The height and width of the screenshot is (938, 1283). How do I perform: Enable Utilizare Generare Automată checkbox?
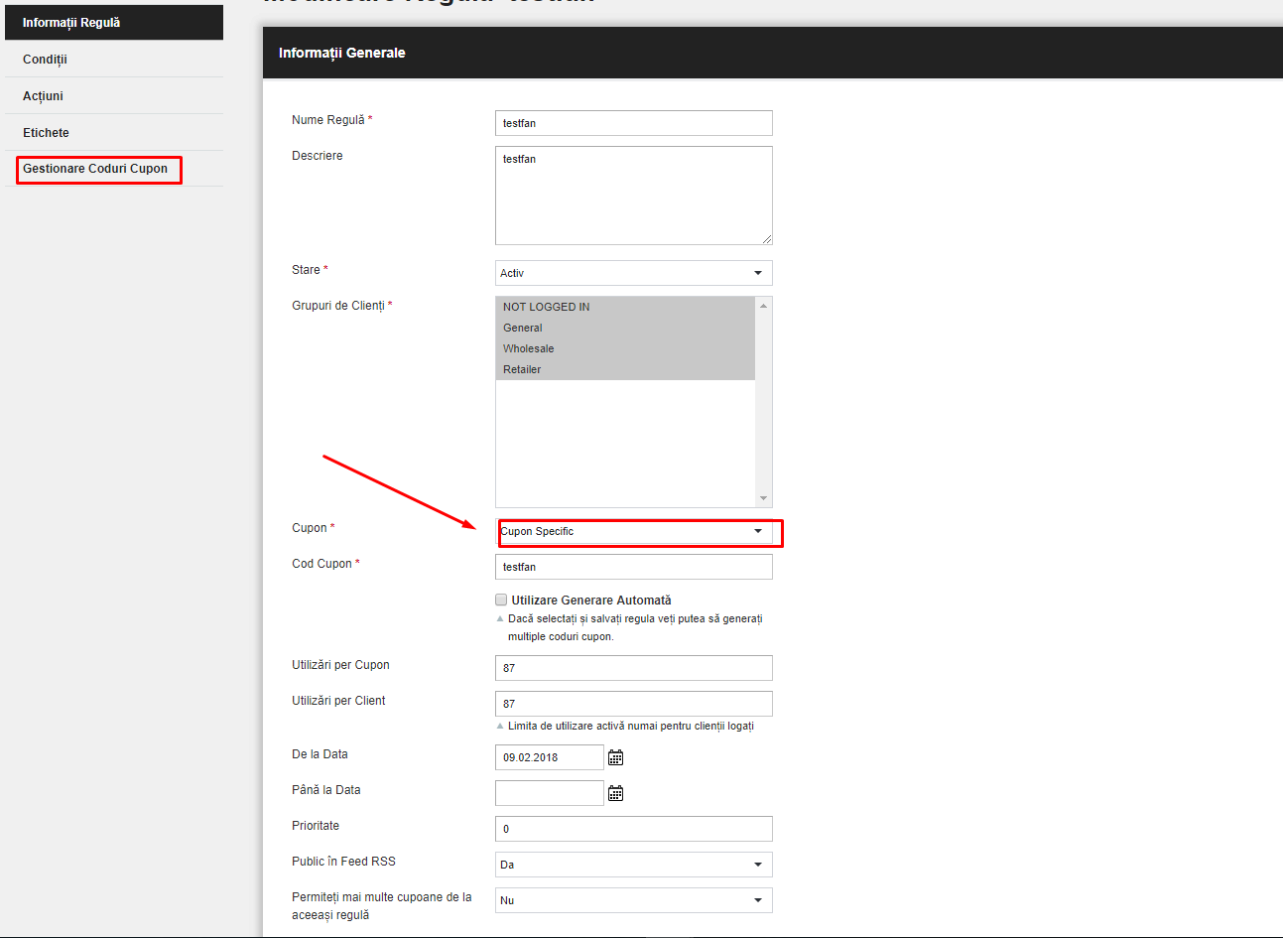pos(501,600)
